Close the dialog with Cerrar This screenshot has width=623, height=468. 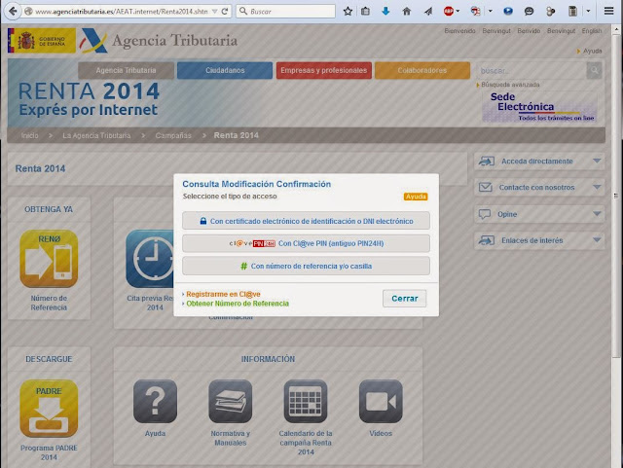coord(405,299)
